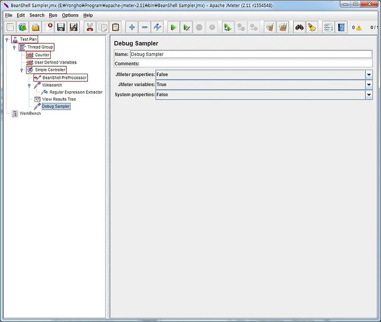
Task: Open the Run menu
Action: pyautogui.click(x=53, y=15)
